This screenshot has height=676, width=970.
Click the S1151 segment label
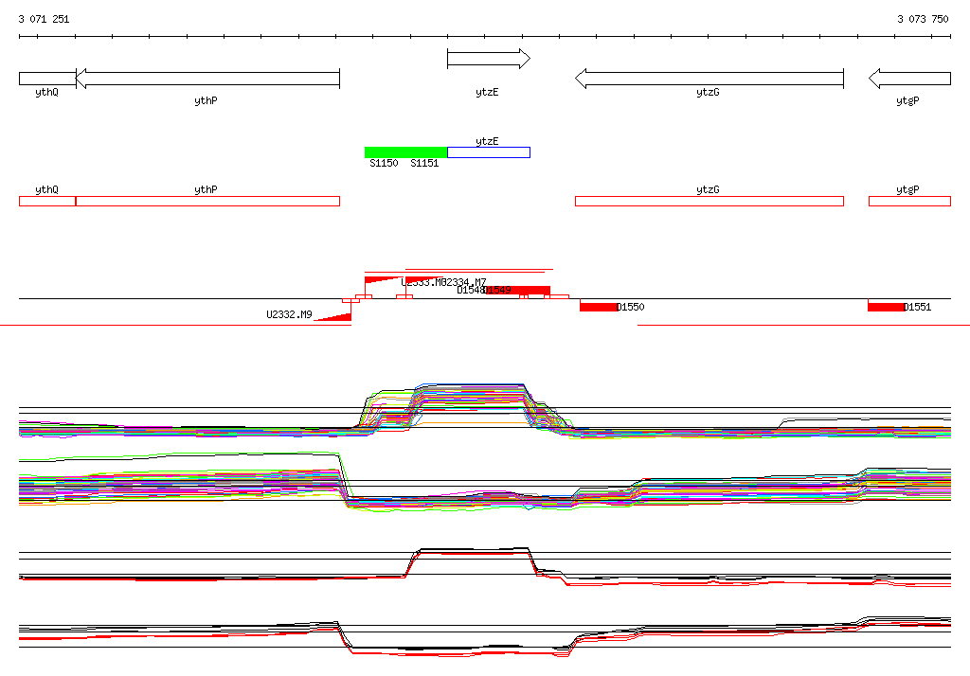coord(424,163)
